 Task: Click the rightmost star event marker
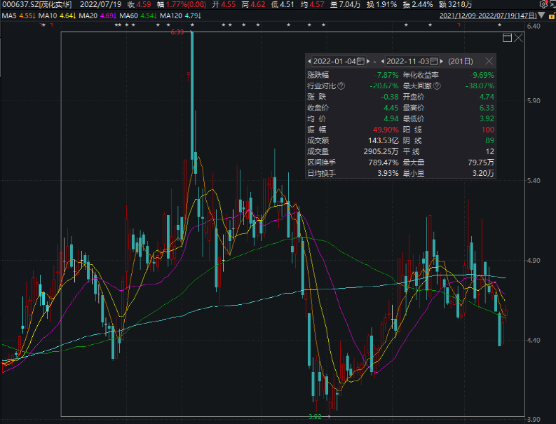[500, 25]
